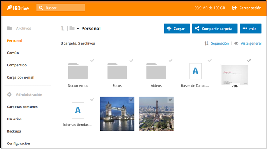The image size is (267, 149).
Task: Click the Cerrar sesión logout icon
Action: [x=235, y=8]
